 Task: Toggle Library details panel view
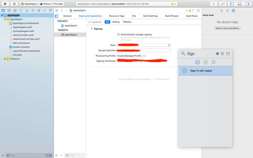(x=228, y=54)
